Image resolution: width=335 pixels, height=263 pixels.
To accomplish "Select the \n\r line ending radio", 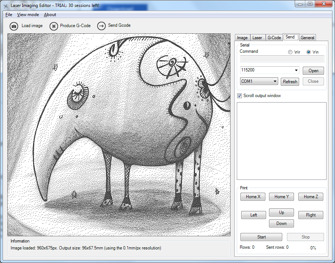I will pyautogui.click(x=290, y=52).
